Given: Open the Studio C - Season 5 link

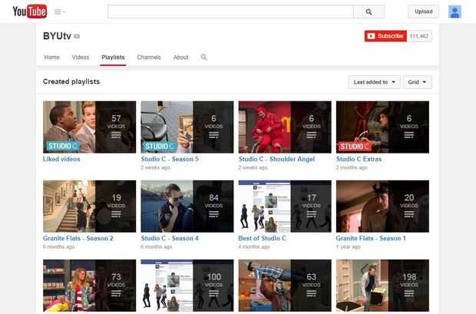Looking at the screenshot, I should (x=170, y=159).
